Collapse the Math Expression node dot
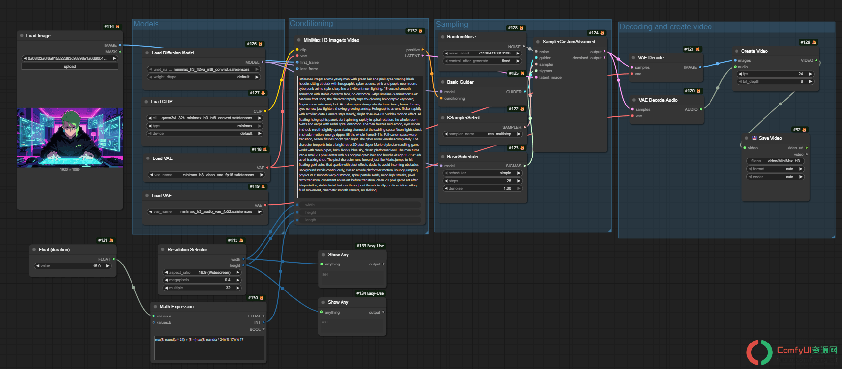Screen dimensions: 842x369 (x=155, y=307)
